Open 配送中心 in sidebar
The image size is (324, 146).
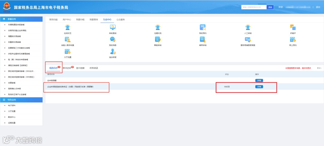coord(12,117)
